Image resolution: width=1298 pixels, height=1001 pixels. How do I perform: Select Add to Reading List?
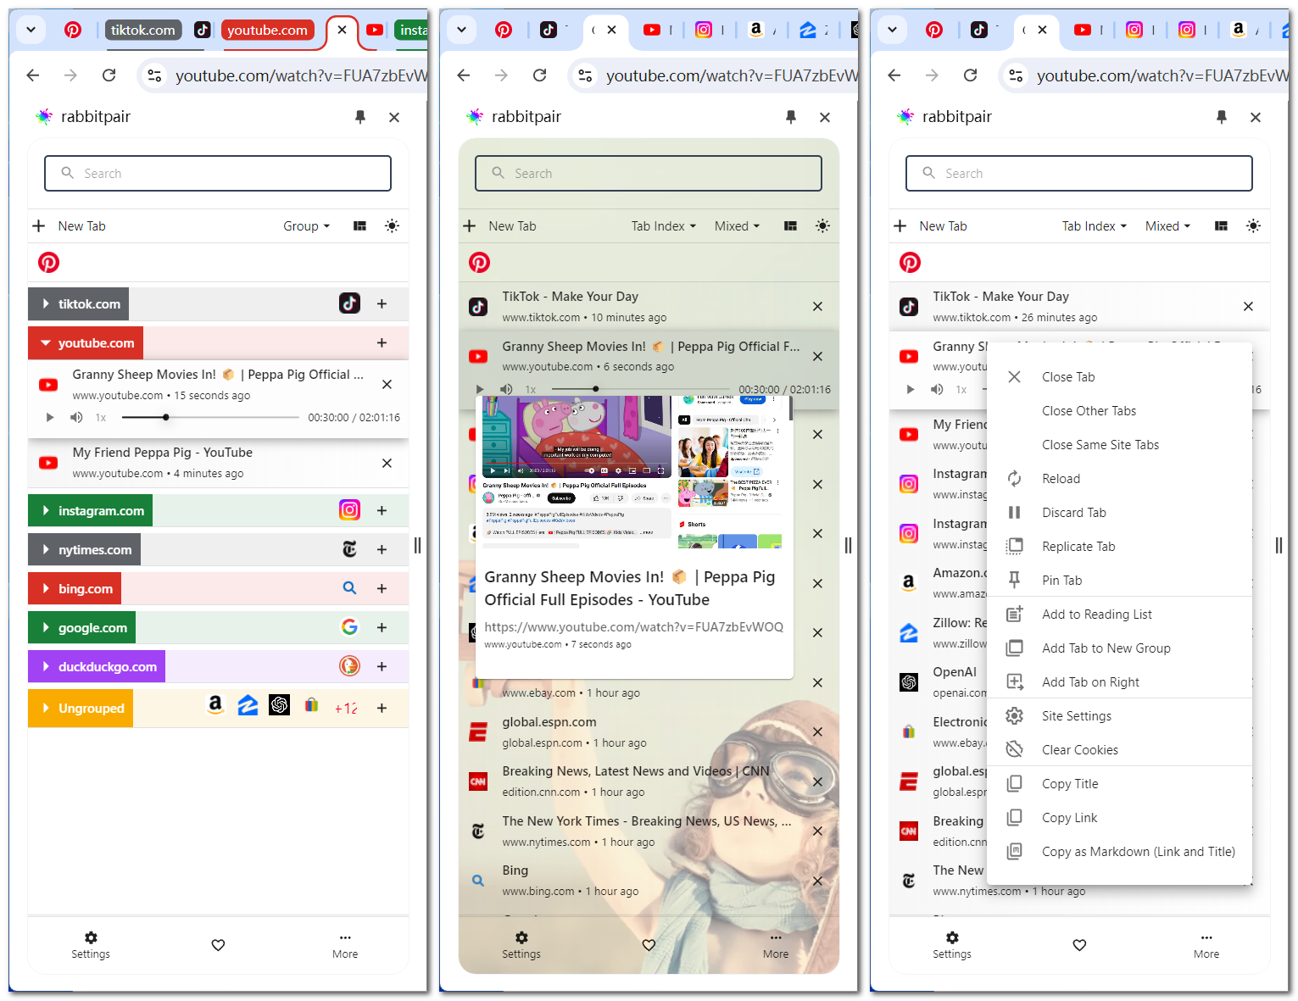pos(1120,615)
